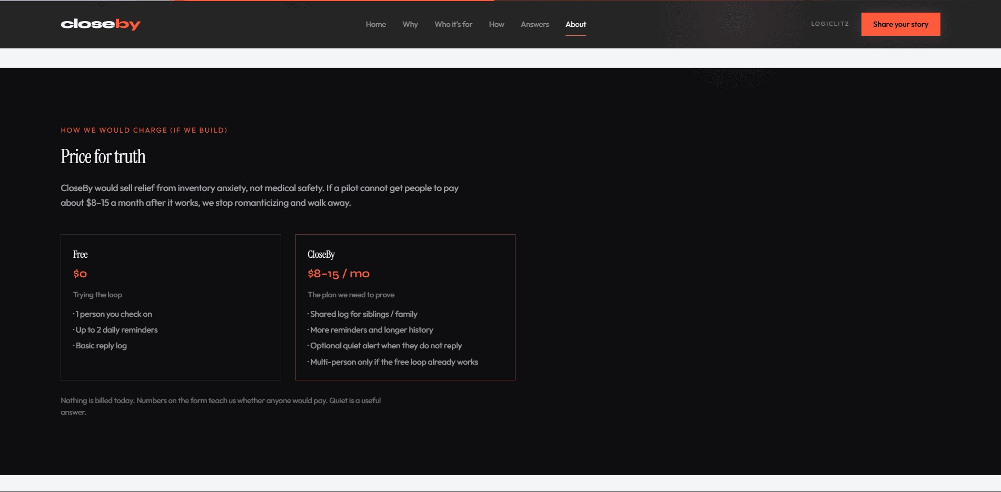Click the Price for truth heading

pyautogui.click(x=103, y=156)
